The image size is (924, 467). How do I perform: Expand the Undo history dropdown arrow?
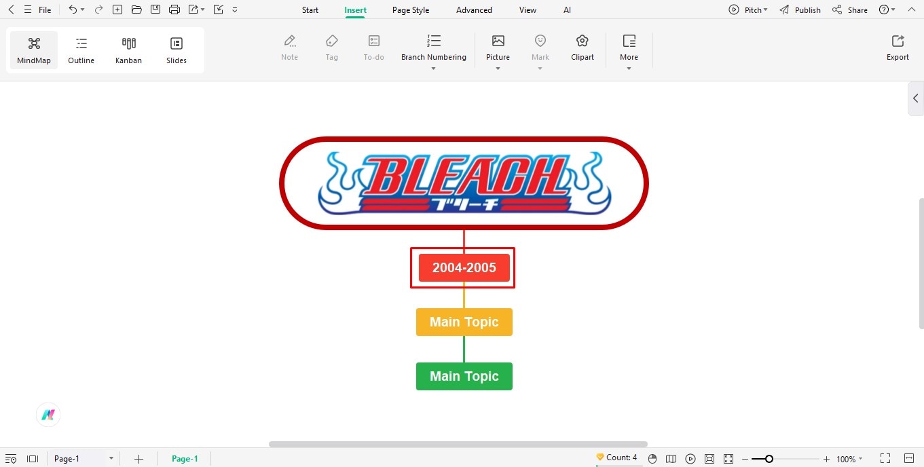click(83, 10)
